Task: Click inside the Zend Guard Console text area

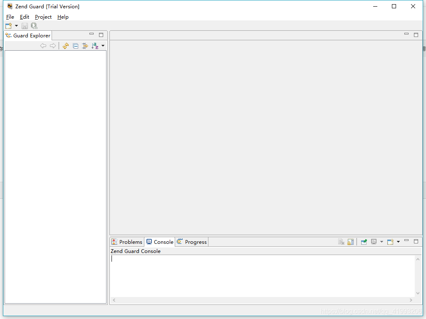Action: coord(263,276)
